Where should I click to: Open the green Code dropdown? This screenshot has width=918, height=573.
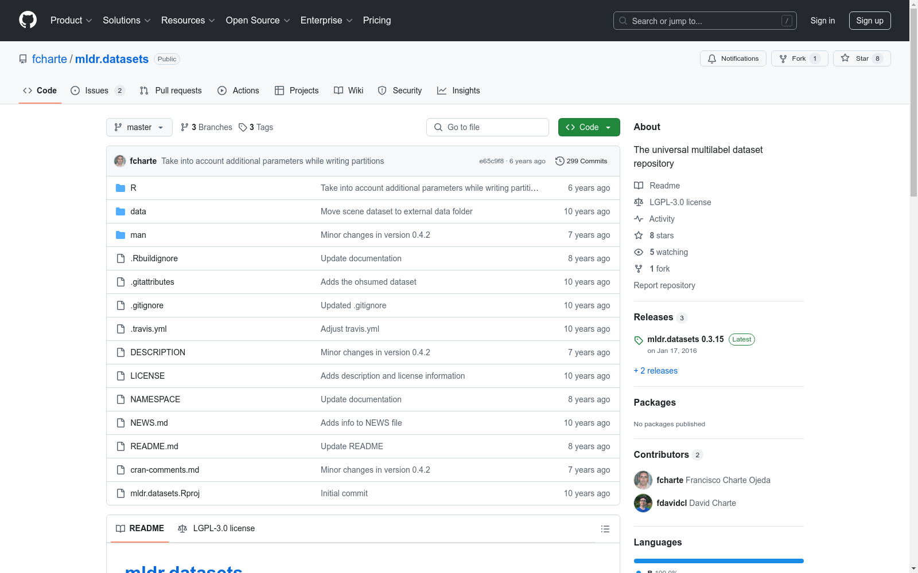[589, 127]
